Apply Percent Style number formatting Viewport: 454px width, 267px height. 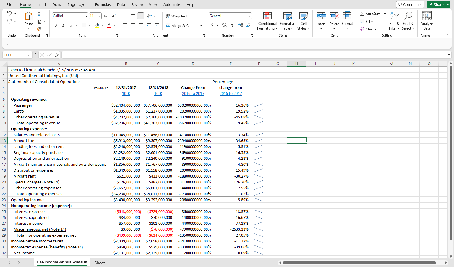coord(224,25)
